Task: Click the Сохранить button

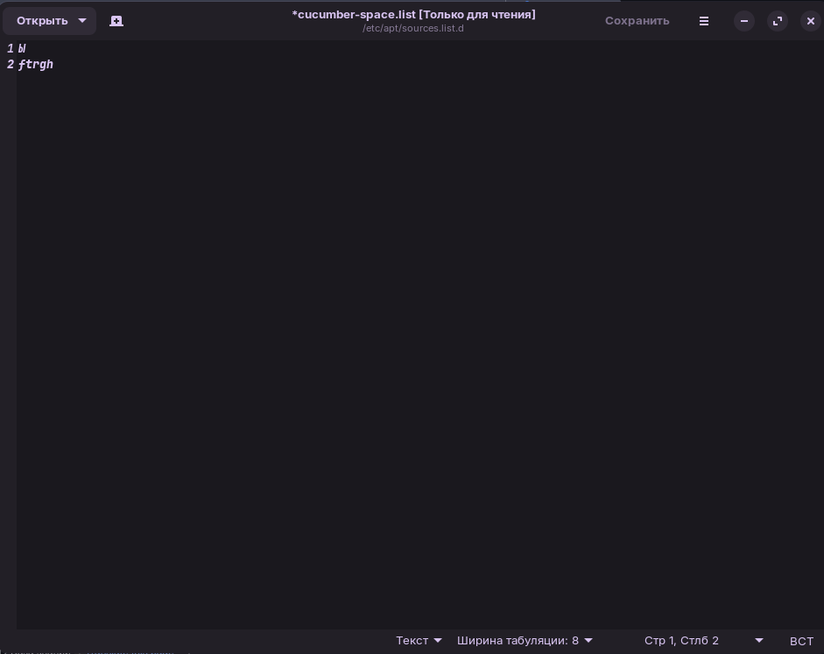Action: [x=637, y=21]
